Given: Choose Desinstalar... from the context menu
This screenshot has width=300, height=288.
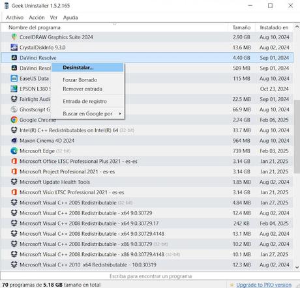Looking at the screenshot, I should (x=87, y=68).
